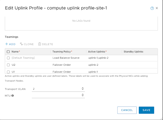
Task: Click the MTU info icon
Action: point(12,96)
